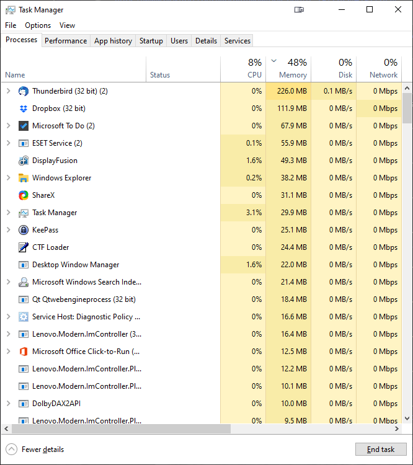Select the DisplayFusion process name
413x465 pixels.
click(55, 161)
